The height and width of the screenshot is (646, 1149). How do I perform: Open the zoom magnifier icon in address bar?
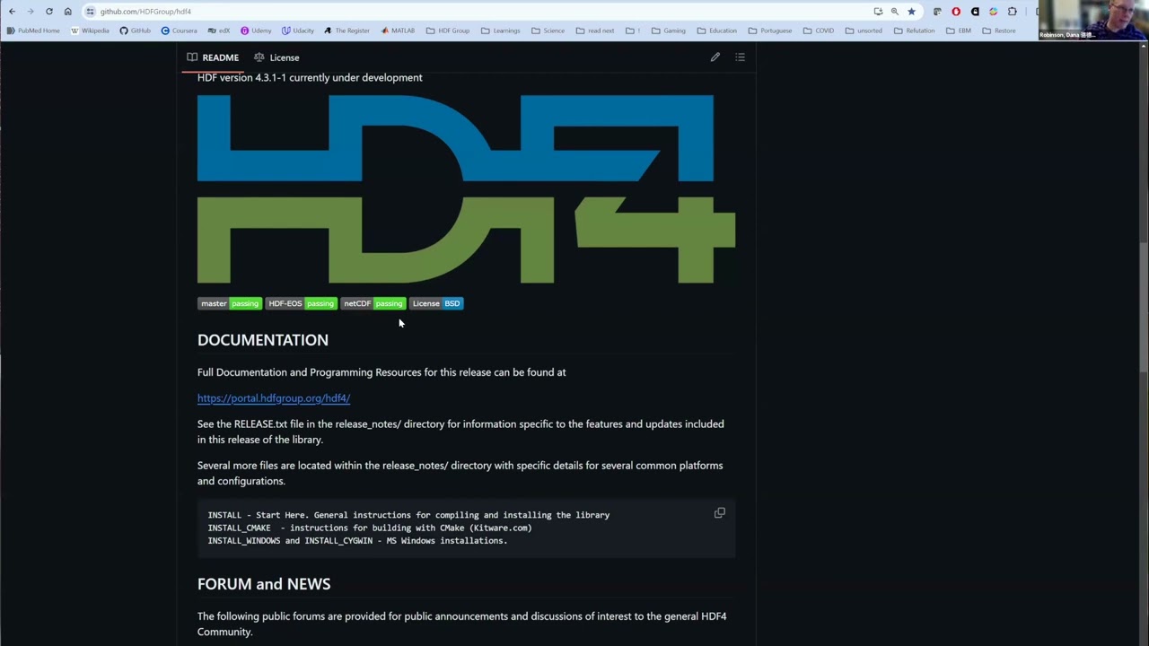click(x=895, y=12)
